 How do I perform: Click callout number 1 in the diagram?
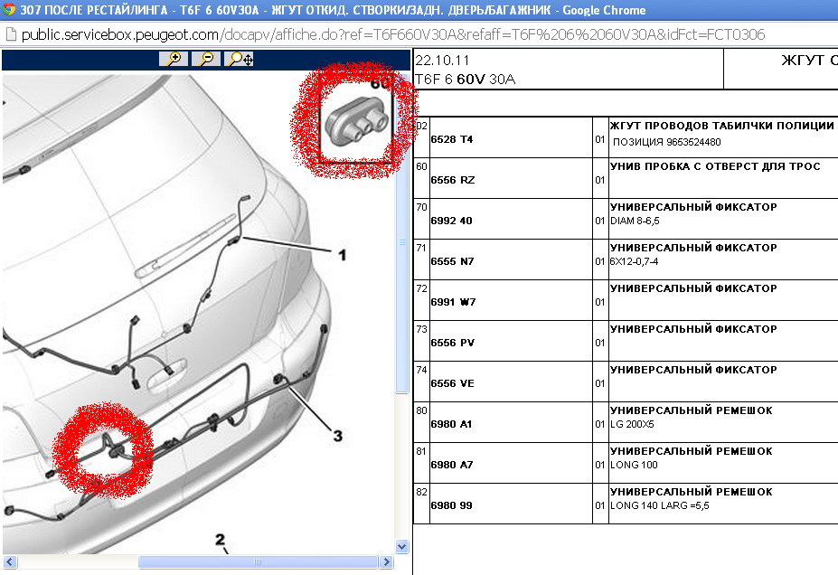pos(342,256)
